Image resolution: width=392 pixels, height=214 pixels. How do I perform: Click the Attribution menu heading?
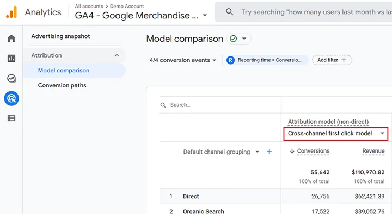(46, 55)
